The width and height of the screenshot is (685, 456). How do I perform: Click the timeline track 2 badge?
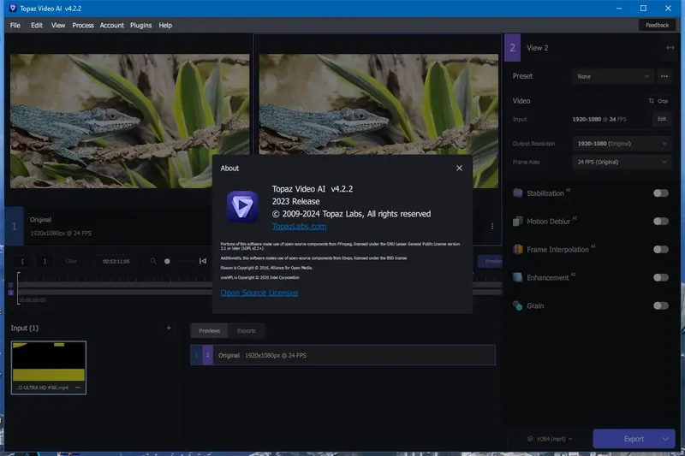point(11,293)
